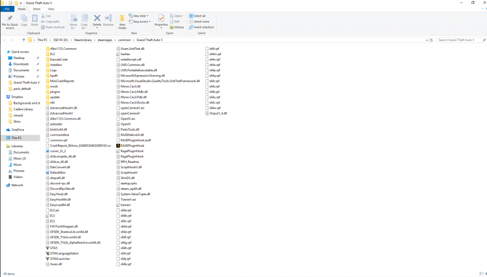Open the address bar history dropdown
487x277 pixels.
[427, 40]
